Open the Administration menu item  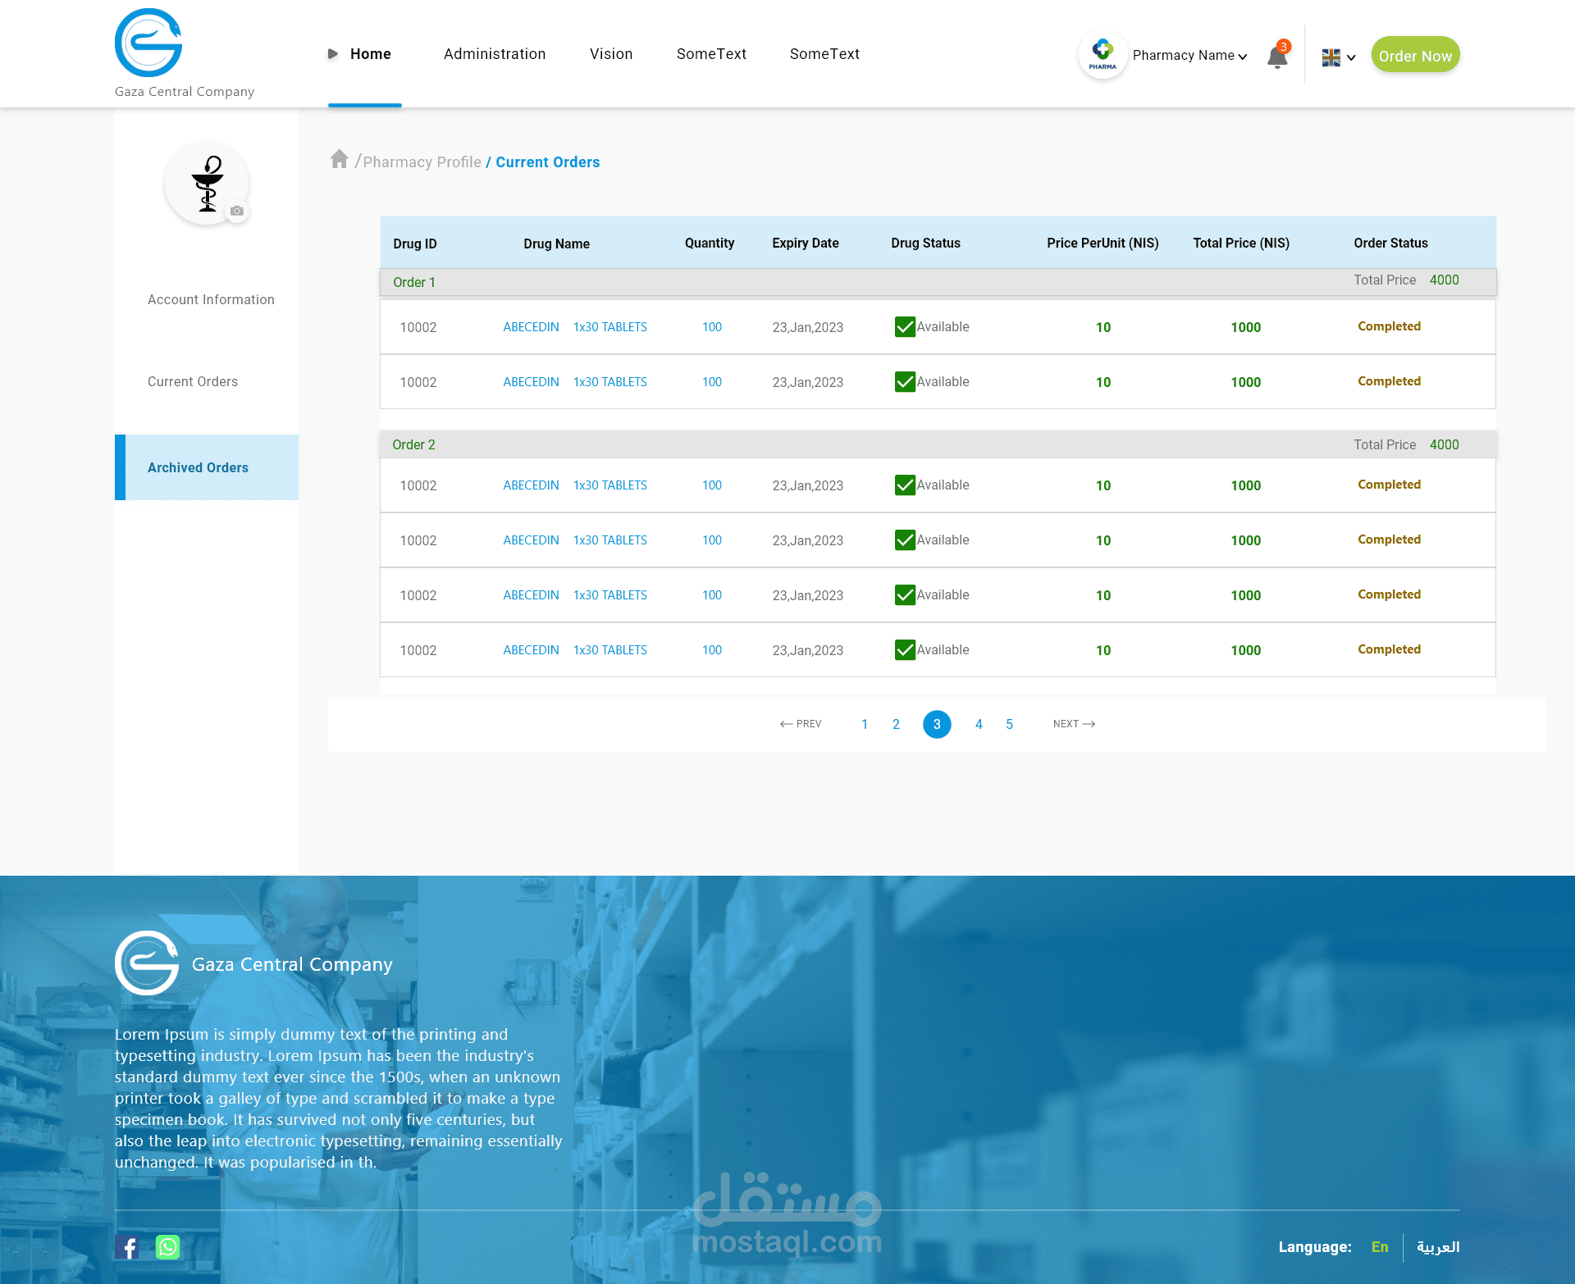495,54
